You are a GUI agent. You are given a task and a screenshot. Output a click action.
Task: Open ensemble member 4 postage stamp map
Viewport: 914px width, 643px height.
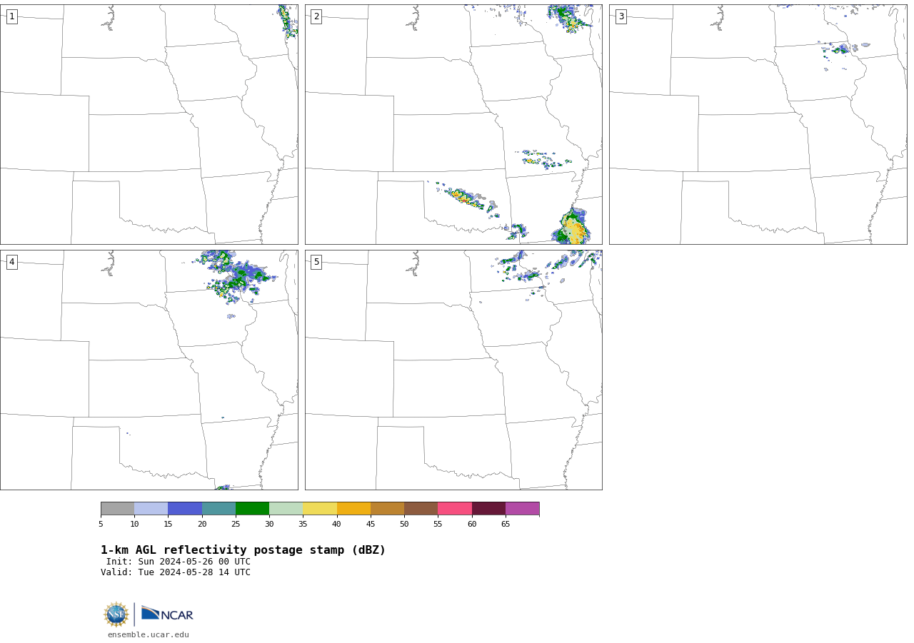click(x=149, y=370)
